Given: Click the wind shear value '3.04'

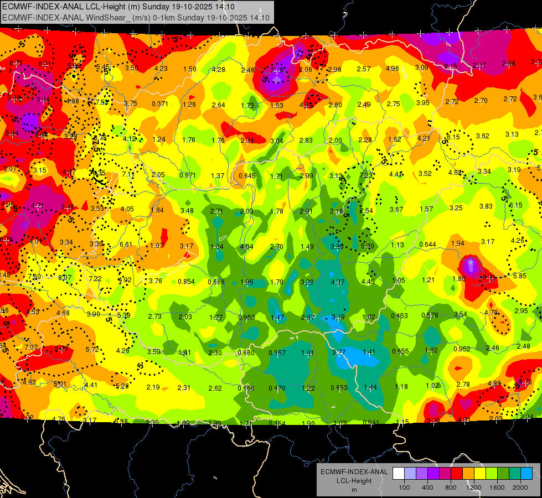Looking at the screenshot, I should pyautogui.click(x=276, y=141).
